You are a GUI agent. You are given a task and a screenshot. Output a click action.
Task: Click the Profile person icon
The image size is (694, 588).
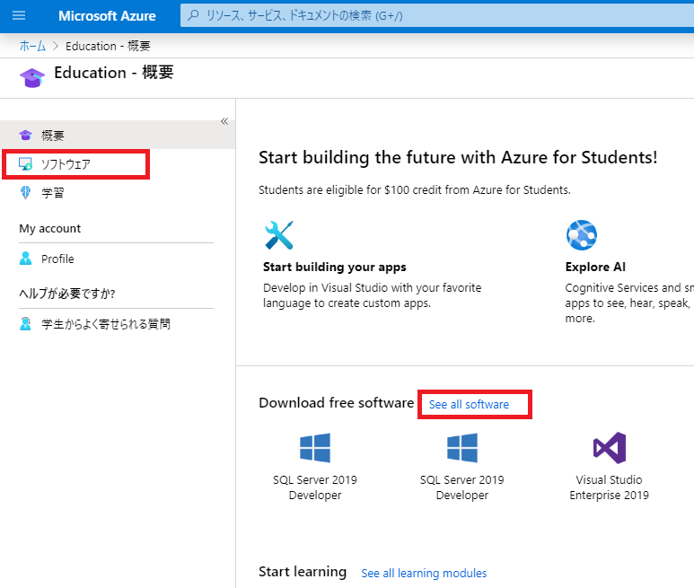coord(26,259)
